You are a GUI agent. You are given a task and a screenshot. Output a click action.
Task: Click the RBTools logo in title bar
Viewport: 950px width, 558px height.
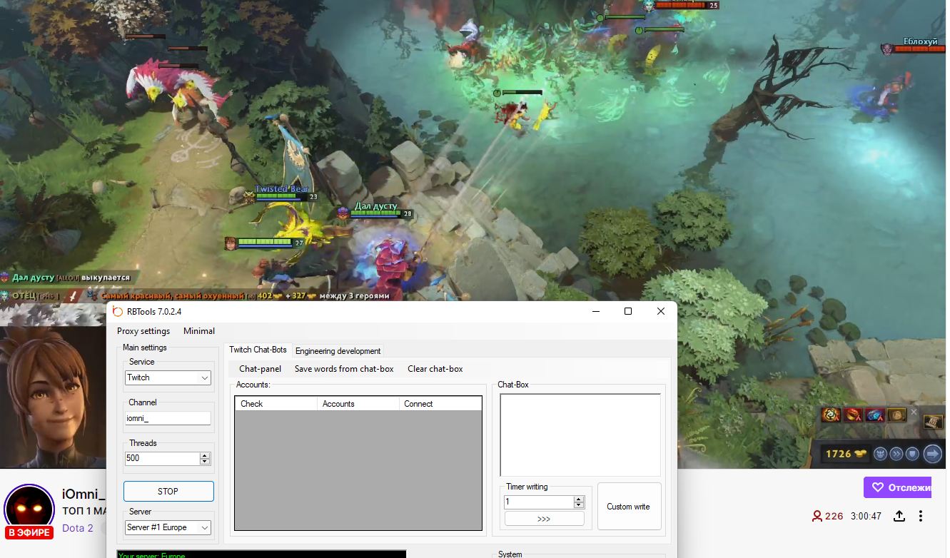point(118,311)
